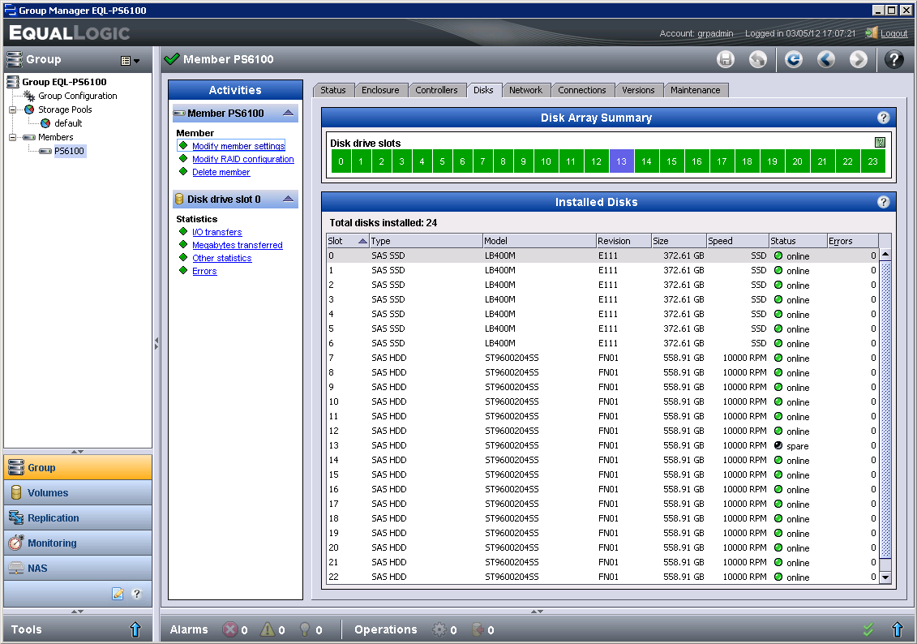Switch to the Controllers tab
This screenshot has height=644, width=917.
pyautogui.click(x=436, y=90)
